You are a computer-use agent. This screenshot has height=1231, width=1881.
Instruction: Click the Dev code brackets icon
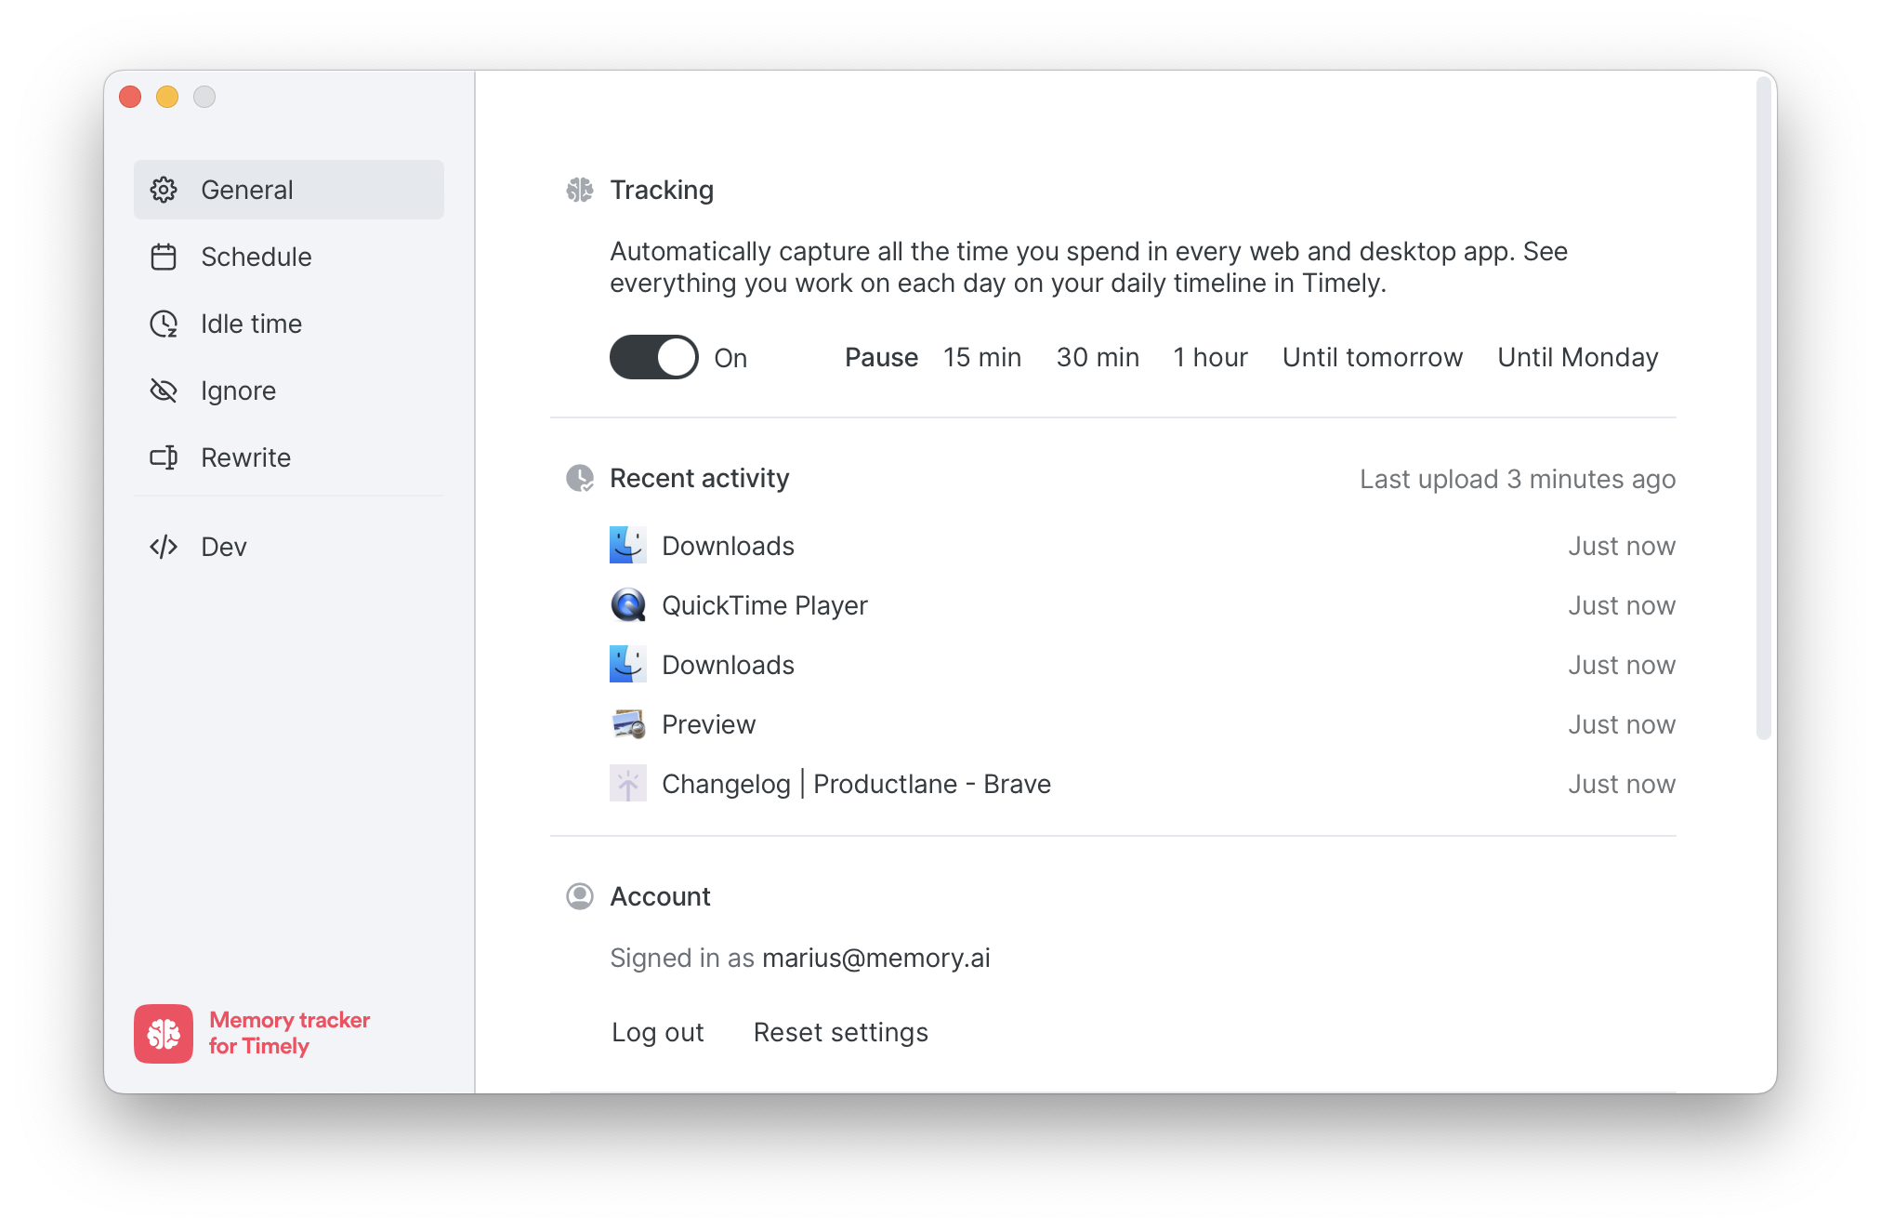pyautogui.click(x=164, y=547)
